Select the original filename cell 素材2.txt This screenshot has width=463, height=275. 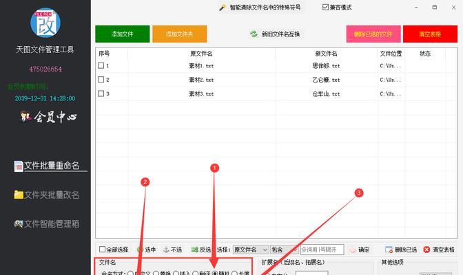pos(201,80)
